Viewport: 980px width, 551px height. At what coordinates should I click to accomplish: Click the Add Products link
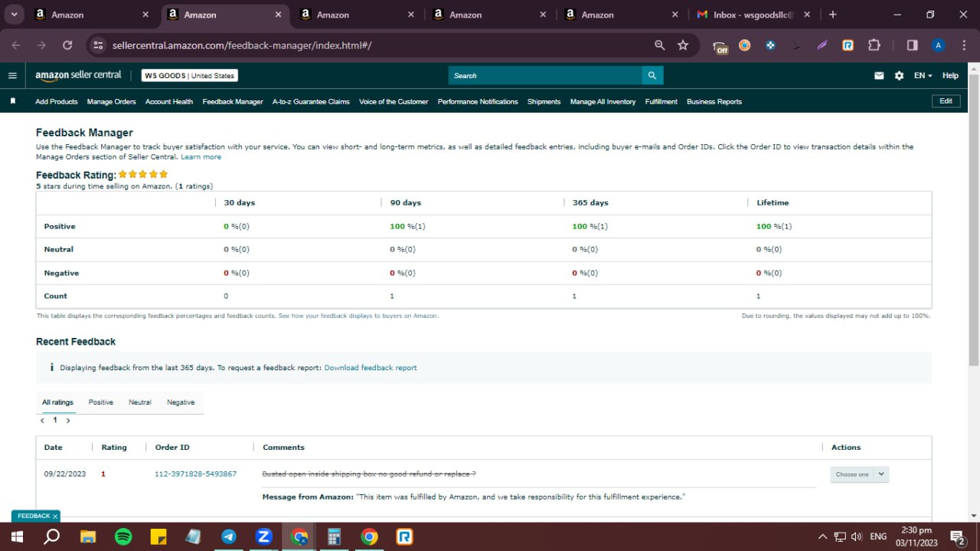56,101
